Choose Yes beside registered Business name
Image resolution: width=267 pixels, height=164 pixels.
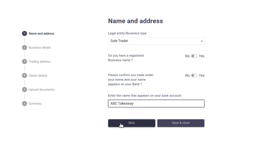[x=202, y=56]
